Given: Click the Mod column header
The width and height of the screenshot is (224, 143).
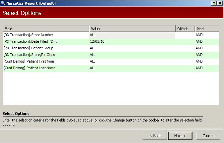Looking at the screenshot, I should (206, 29).
